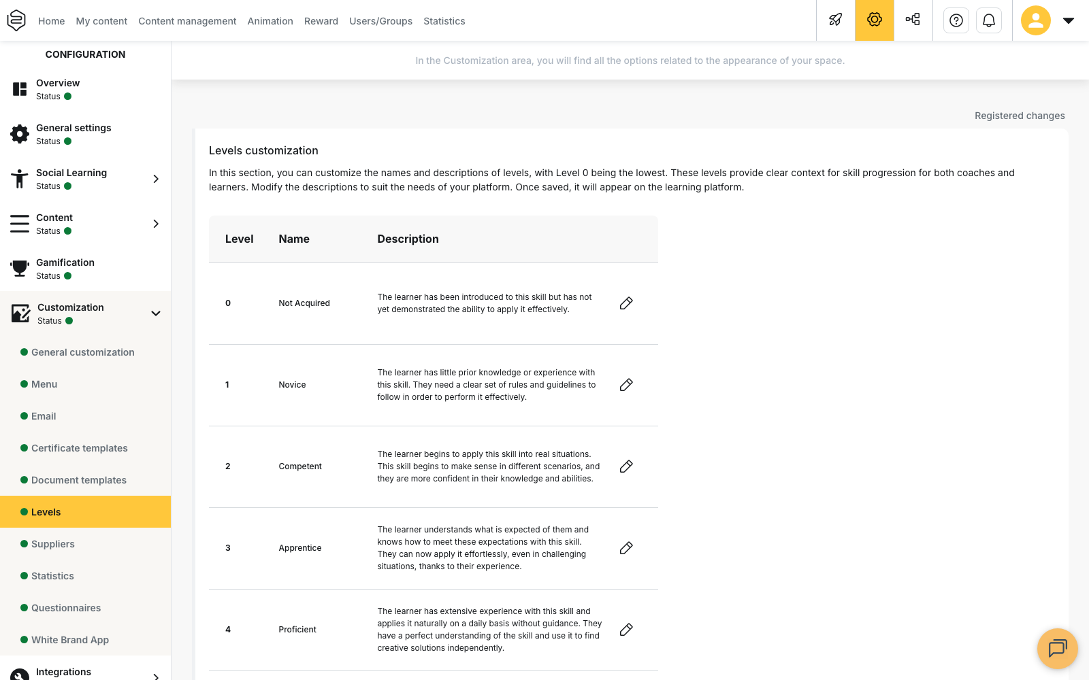
Task: Select the Levels sidebar item
Action: pos(85,512)
